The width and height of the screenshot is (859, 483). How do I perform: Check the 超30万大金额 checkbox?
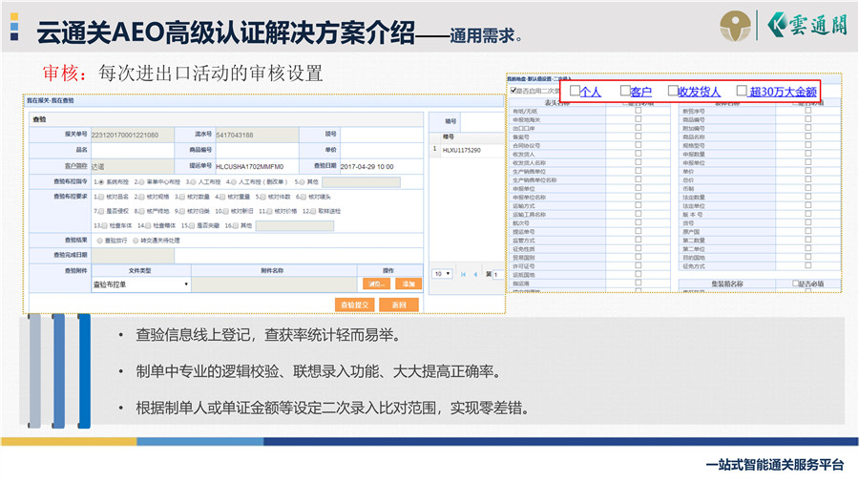point(742,91)
